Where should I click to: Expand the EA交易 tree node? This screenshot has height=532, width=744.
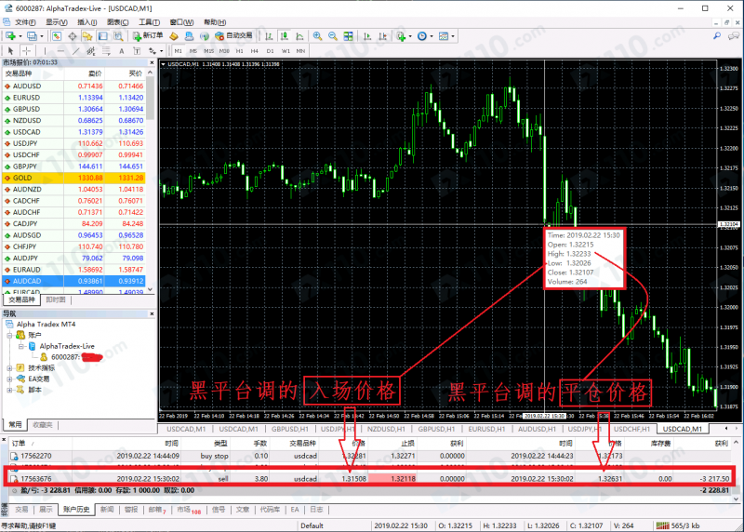(x=9, y=379)
